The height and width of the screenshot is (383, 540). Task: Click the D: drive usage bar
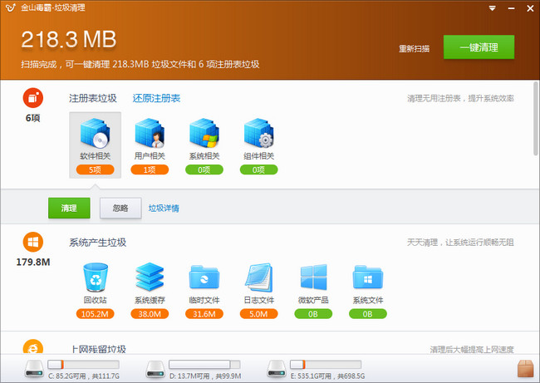pos(204,365)
